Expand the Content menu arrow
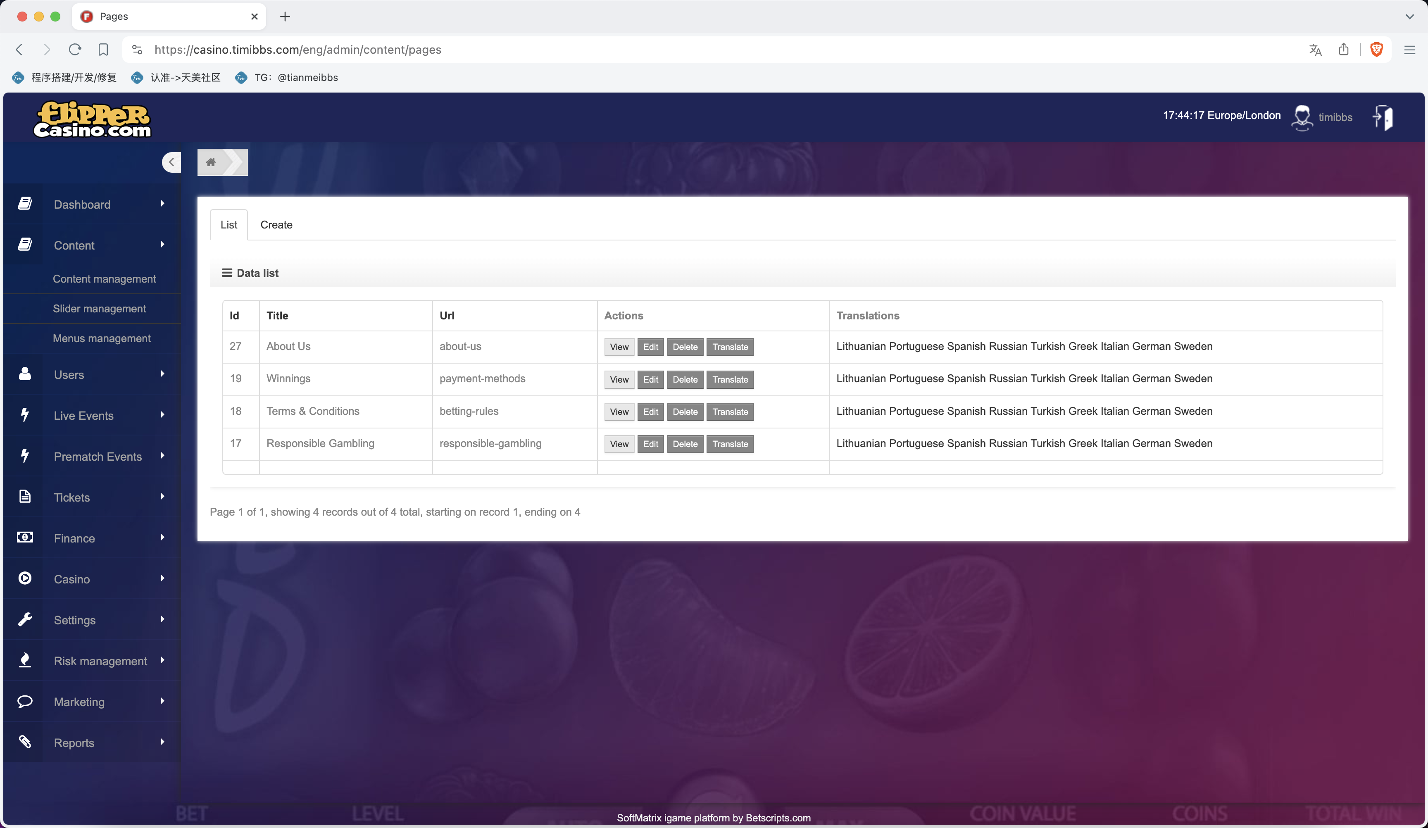This screenshot has width=1428, height=828. 162,244
